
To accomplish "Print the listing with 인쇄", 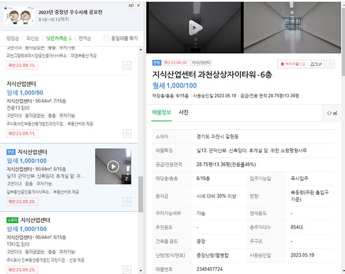I will click(316, 64).
